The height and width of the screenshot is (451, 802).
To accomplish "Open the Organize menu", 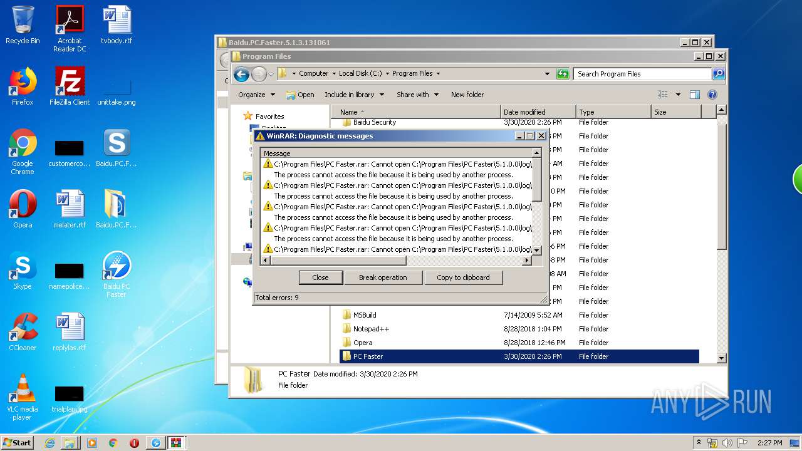I will (x=256, y=95).
